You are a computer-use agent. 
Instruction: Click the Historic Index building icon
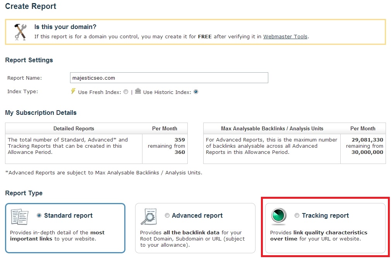[138, 91]
